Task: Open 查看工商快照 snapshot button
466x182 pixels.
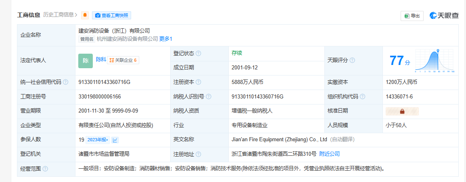Action: point(111,15)
